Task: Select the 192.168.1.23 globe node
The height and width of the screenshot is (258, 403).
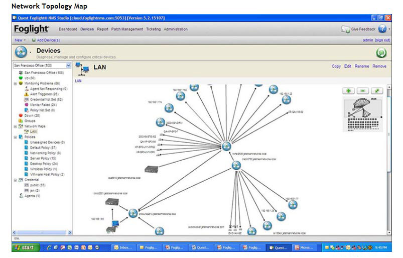Action: [286, 99]
